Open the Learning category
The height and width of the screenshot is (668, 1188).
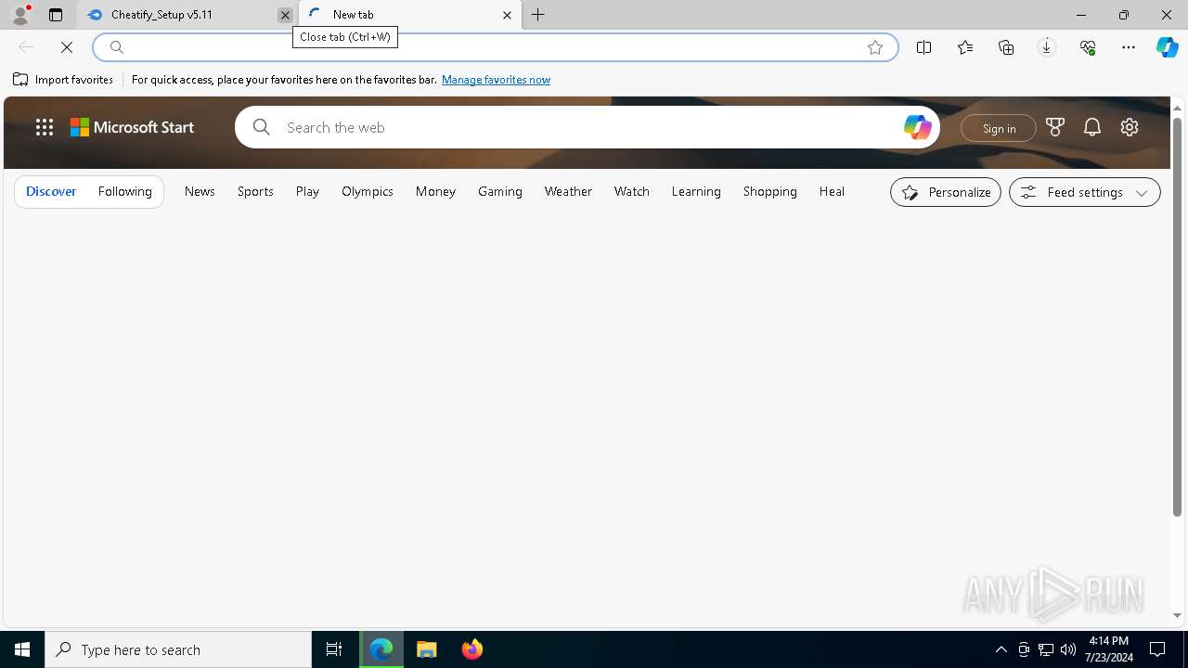pyautogui.click(x=696, y=191)
